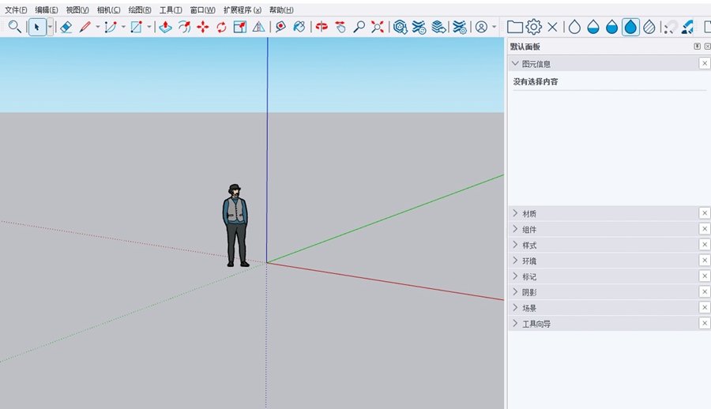
Task: Select the Pan hand tool
Action: pos(340,27)
